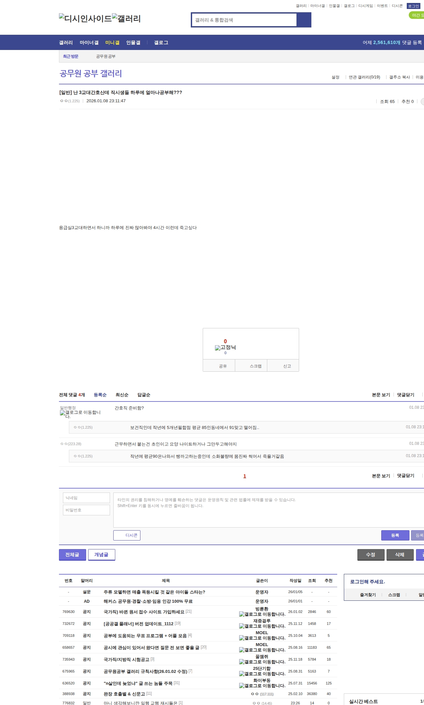Click the blue search button beside the search box

coord(304,20)
